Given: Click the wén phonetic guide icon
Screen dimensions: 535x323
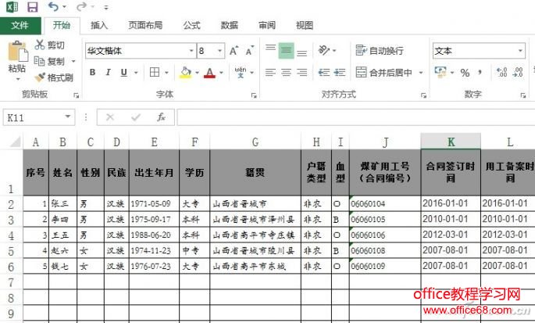Looking at the screenshot, I should point(241,72).
